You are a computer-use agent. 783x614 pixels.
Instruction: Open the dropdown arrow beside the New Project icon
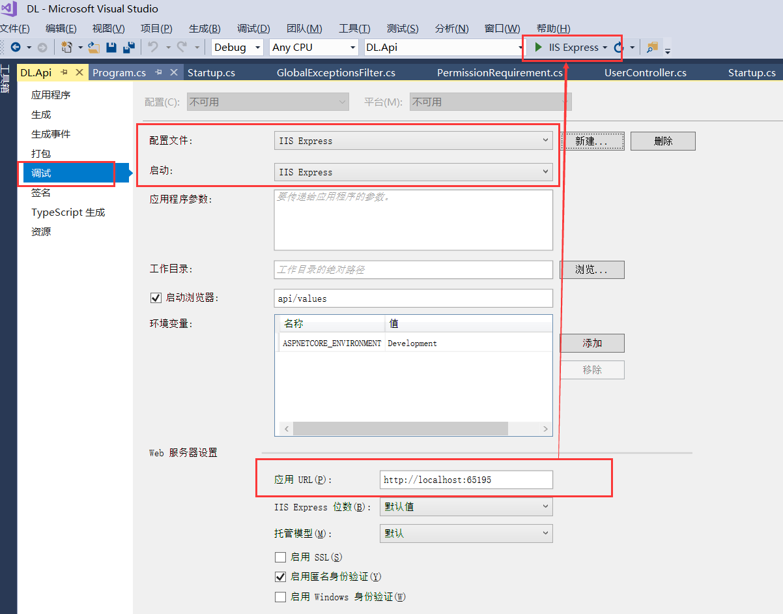pyautogui.click(x=80, y=48)
